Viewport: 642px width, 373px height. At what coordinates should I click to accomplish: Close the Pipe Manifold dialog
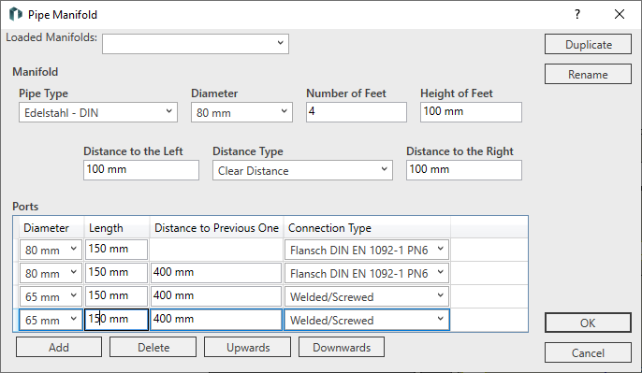tap(620, 14)
